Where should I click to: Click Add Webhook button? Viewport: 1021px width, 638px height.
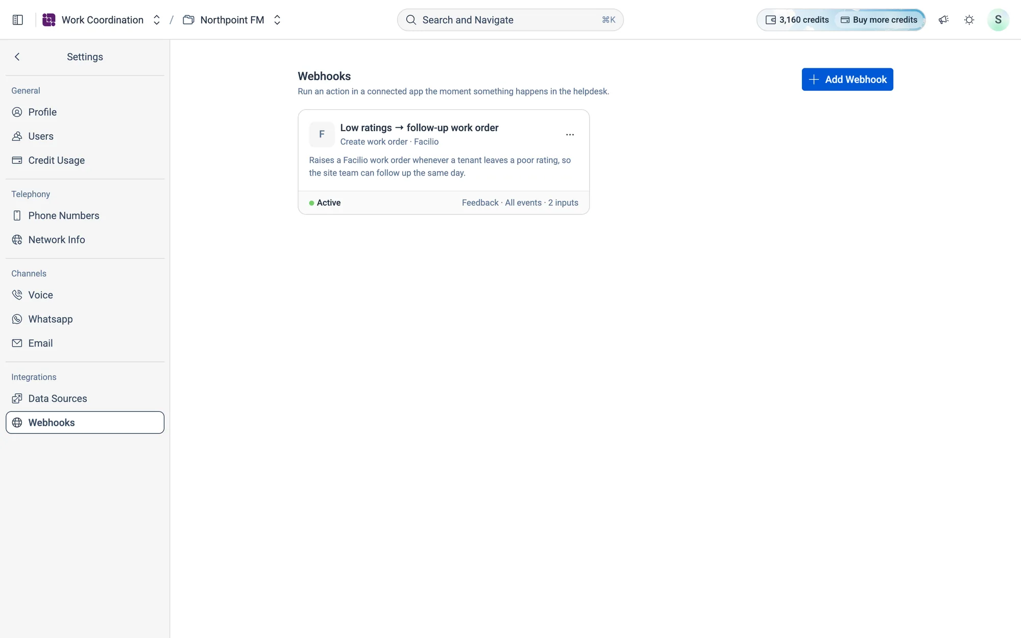tap(847, 79)
